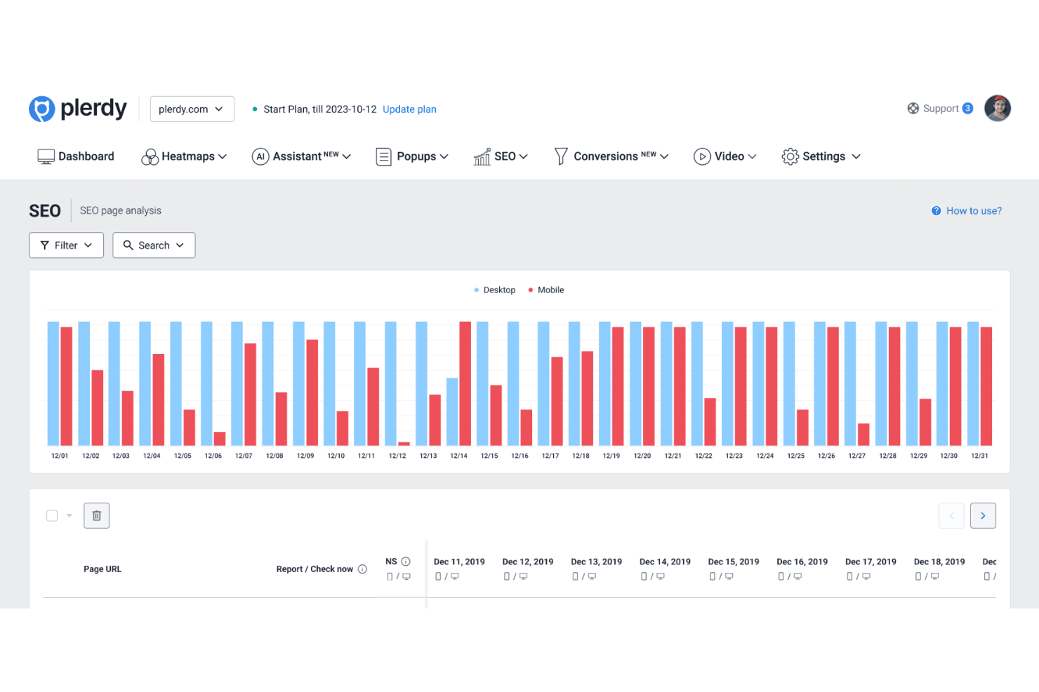The width and height of the screenshot is (1039, 692).
Task: Open the checkbox selection options arrow
Action: pyautogui.click(x=70, y=516)
